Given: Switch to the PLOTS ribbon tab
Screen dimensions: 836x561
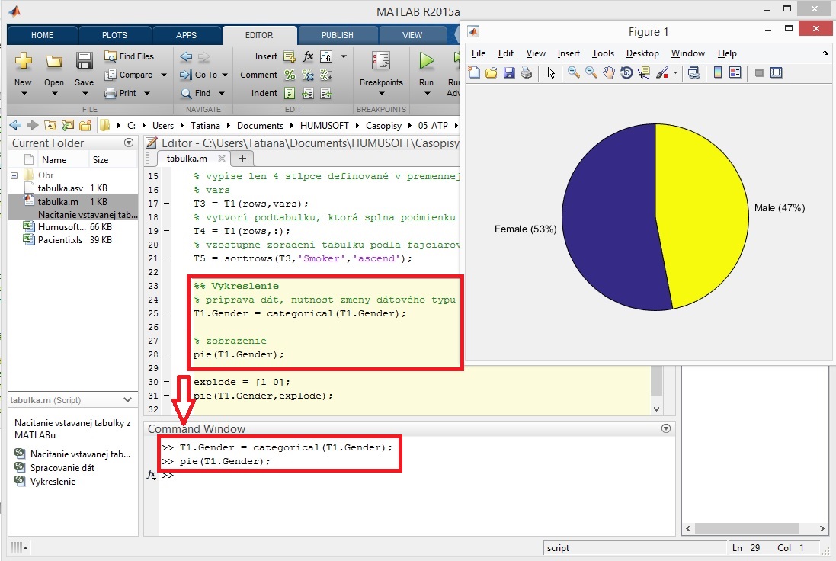Looking at the screenshot, I should 114,35.
